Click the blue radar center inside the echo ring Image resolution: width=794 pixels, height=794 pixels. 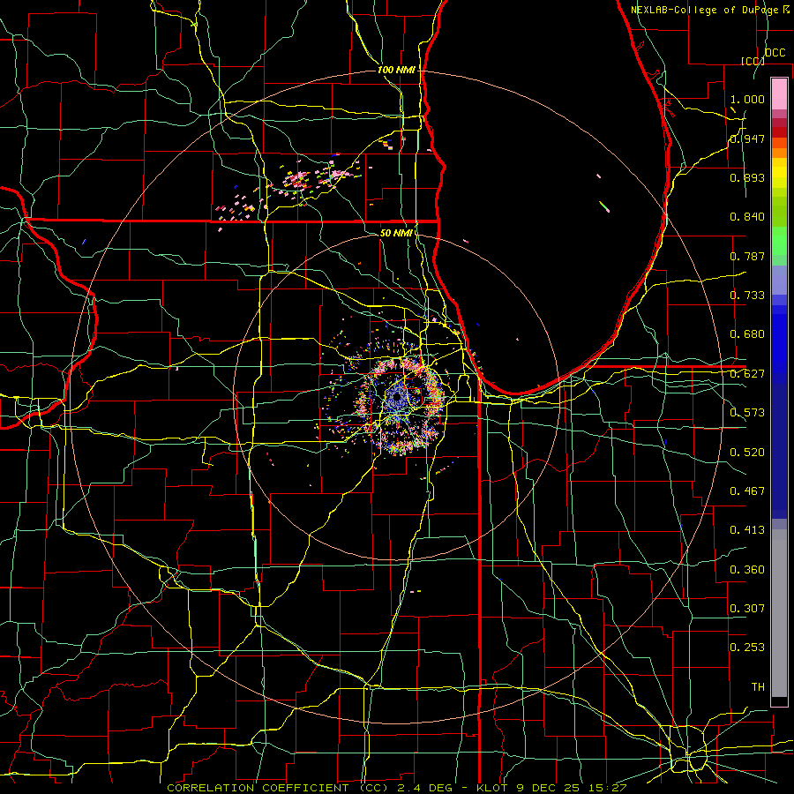pos(396,399)
